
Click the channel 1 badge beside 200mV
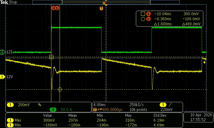pos(10,105)
